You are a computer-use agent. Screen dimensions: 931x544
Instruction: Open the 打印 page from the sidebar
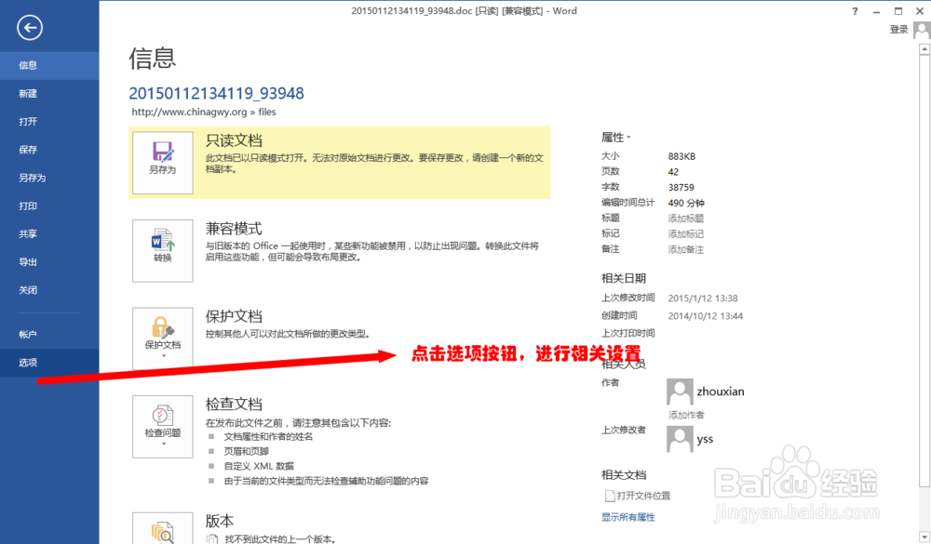tap(28, 206)
